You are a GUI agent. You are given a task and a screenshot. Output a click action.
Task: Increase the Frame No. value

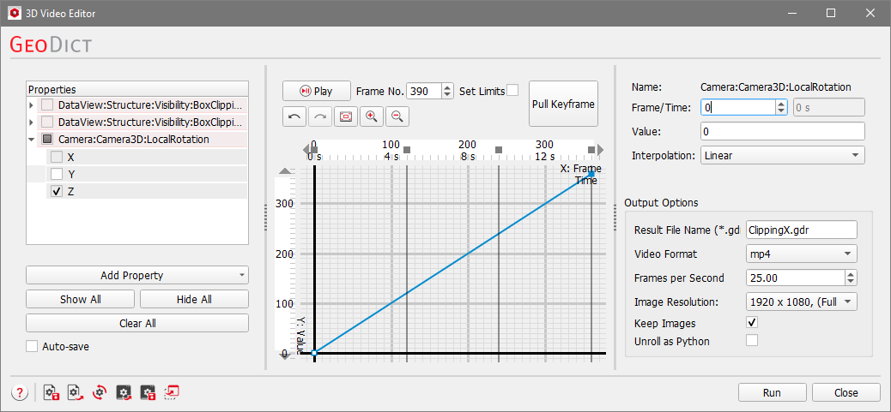point(448,87)
